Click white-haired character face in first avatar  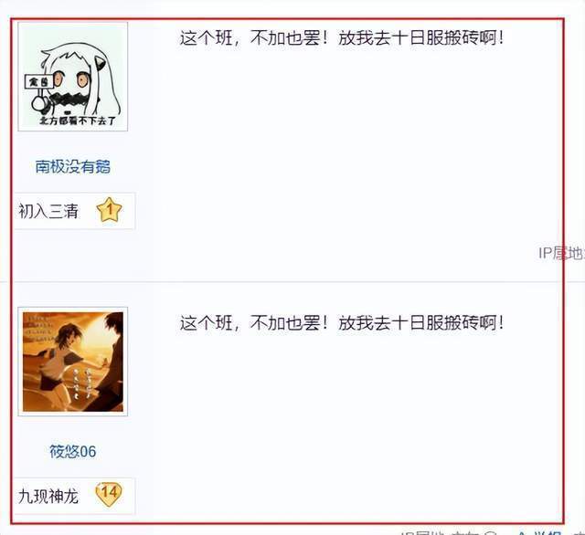tap(73, 79)
